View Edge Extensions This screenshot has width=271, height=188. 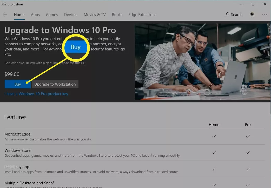point(142,15)
